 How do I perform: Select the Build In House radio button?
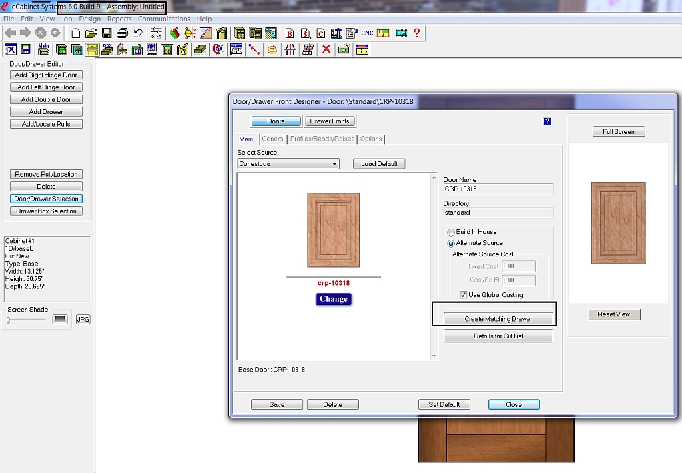[451, 232]
